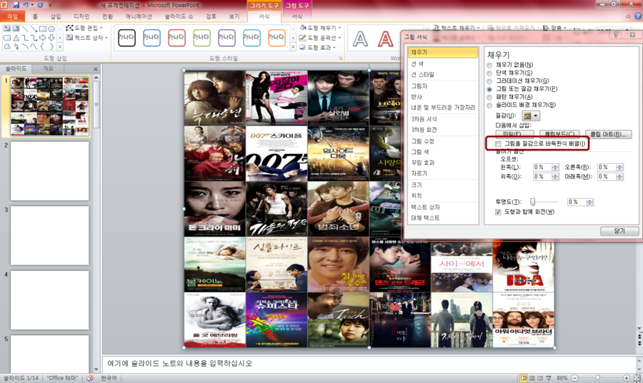The width and height of the screenshot is (643, 383).
Task: Open the 파일 tab
Action: tap(12, 16)
